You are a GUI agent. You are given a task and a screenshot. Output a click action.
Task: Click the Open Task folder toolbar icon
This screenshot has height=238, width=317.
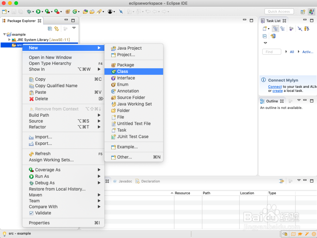point(92,11)
